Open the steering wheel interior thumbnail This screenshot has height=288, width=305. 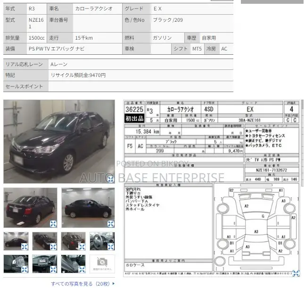point(102,241)
